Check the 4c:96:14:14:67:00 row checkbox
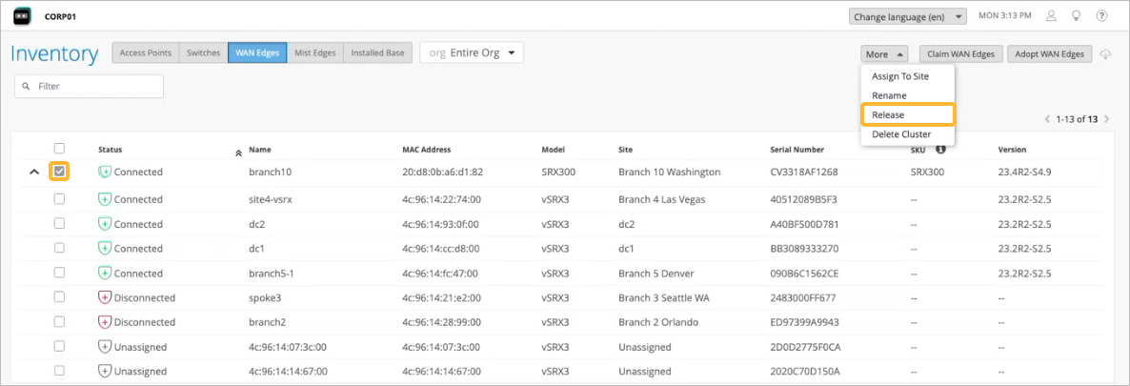The image size is (1130, 386). pyautogui.click(x=60, y=371)
